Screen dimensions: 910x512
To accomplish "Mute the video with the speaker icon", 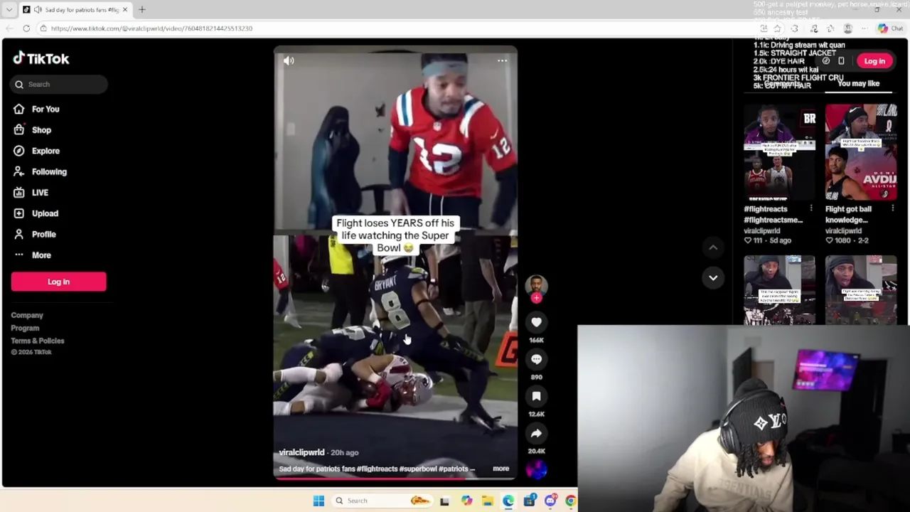I will [289, 61].
